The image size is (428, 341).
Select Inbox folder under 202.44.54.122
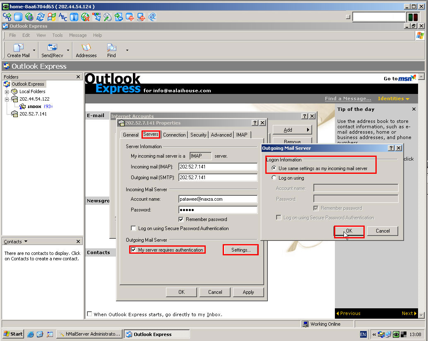click(x=34, y=106)
